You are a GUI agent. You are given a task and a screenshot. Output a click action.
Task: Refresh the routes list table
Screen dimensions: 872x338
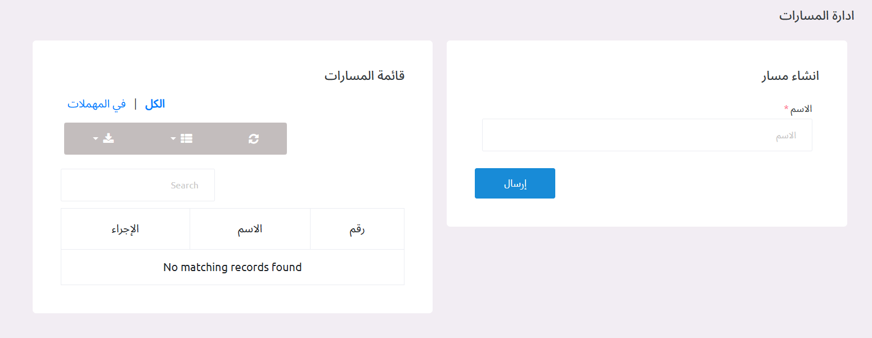[253, 138]
